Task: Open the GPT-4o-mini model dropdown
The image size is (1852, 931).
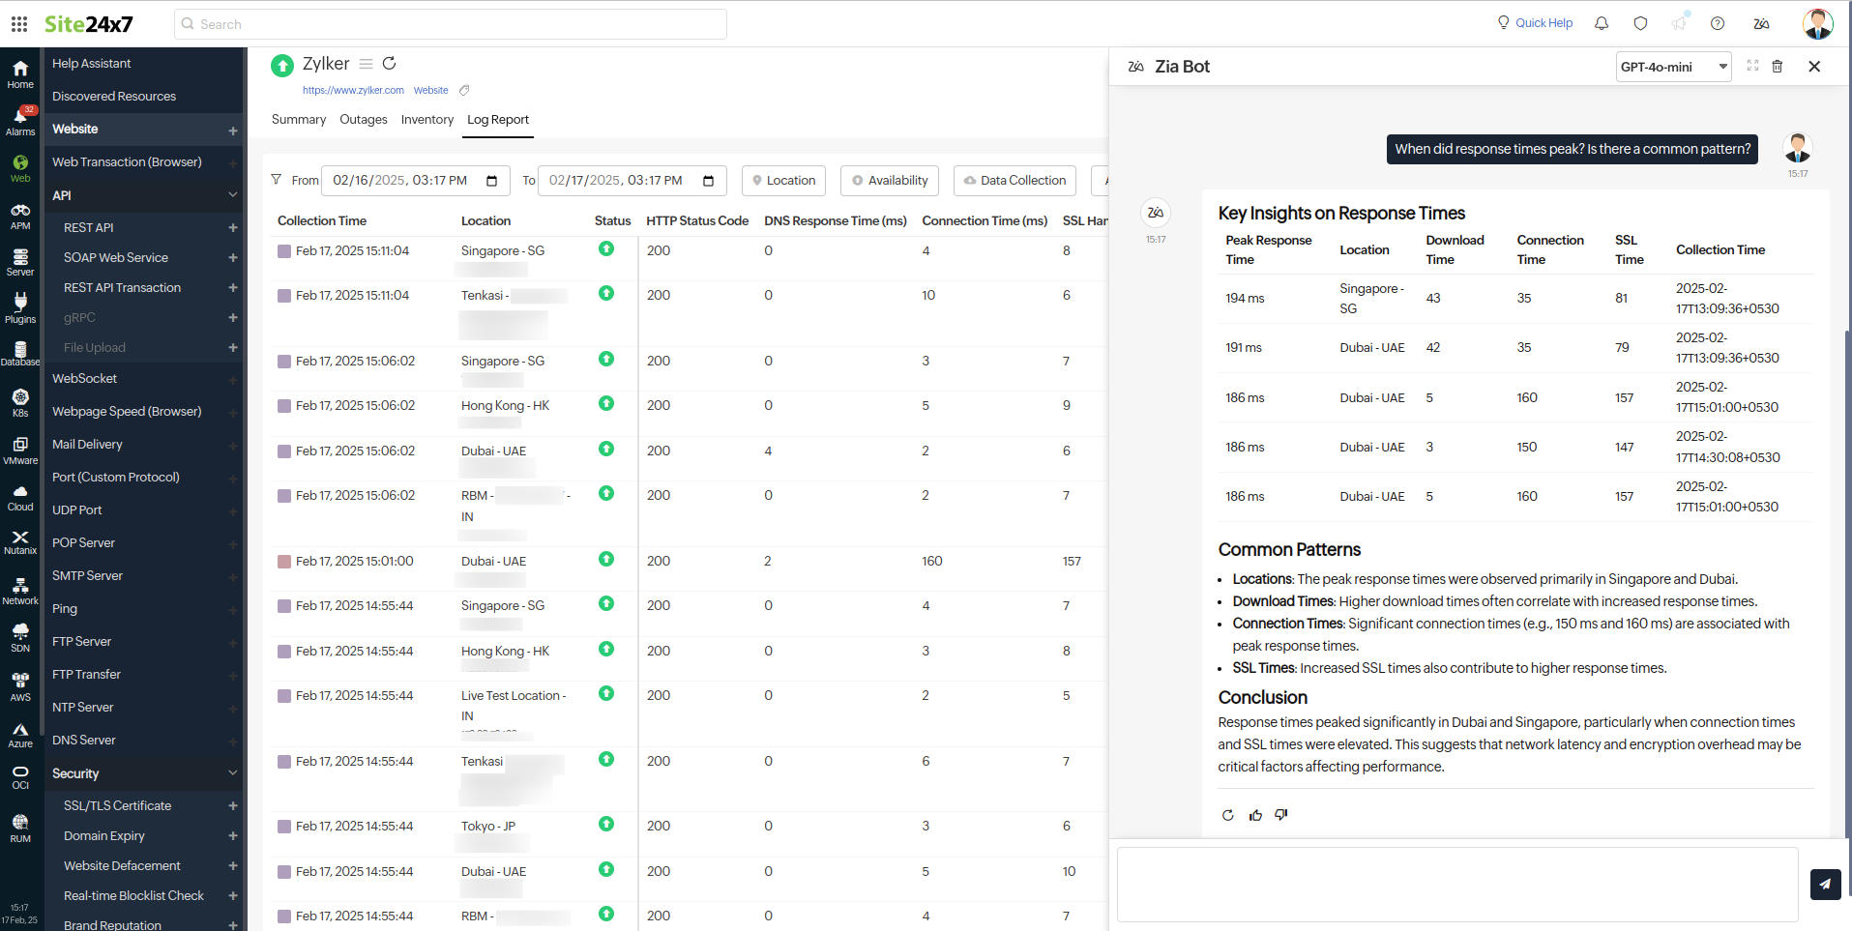Action: 1673,67
